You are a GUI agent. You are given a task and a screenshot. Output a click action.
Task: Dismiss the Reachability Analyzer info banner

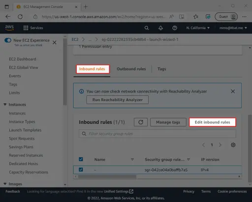233,91
